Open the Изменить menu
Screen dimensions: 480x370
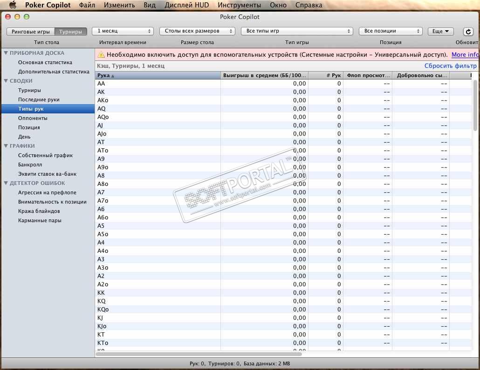pos(119,5)
